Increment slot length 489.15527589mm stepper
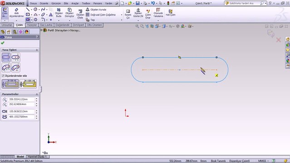Viewport: 290px width, 163px height. (x=36, y=116)
